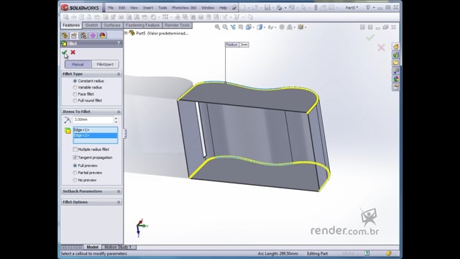Open the DimXpertManager tab icon
Image resolution: width=460 pixels, height=259 pixels.
pos(93,35)
